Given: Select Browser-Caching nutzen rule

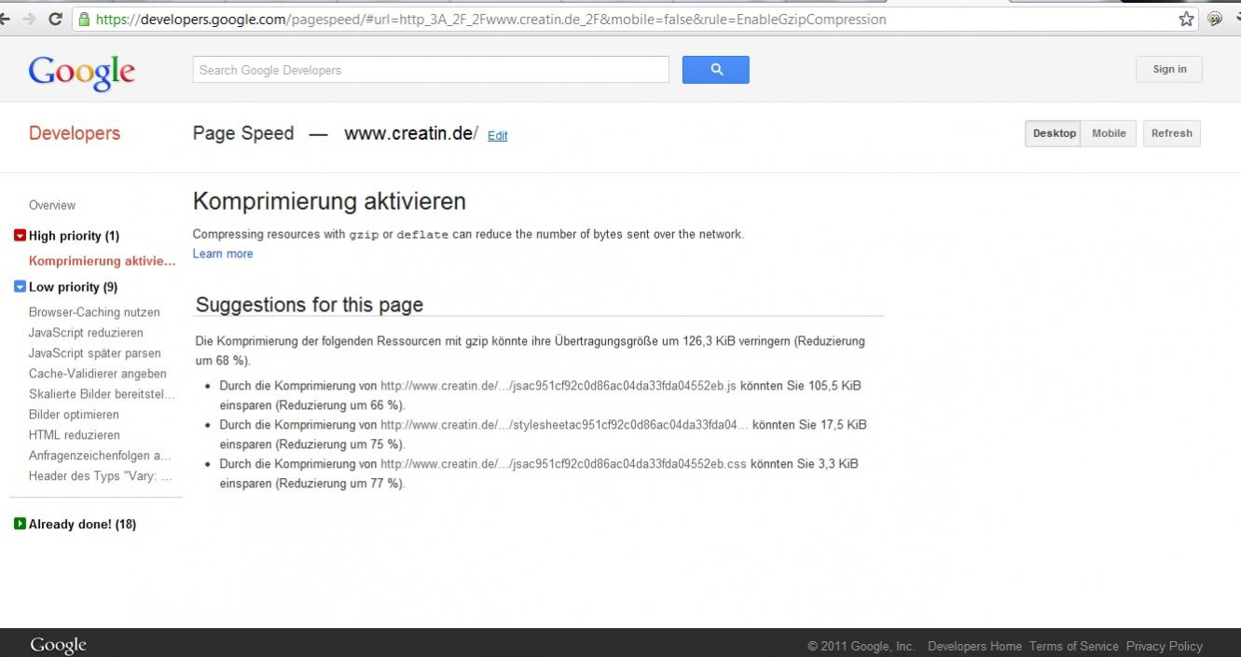Looking at the screenshot, I should [94, 312].
